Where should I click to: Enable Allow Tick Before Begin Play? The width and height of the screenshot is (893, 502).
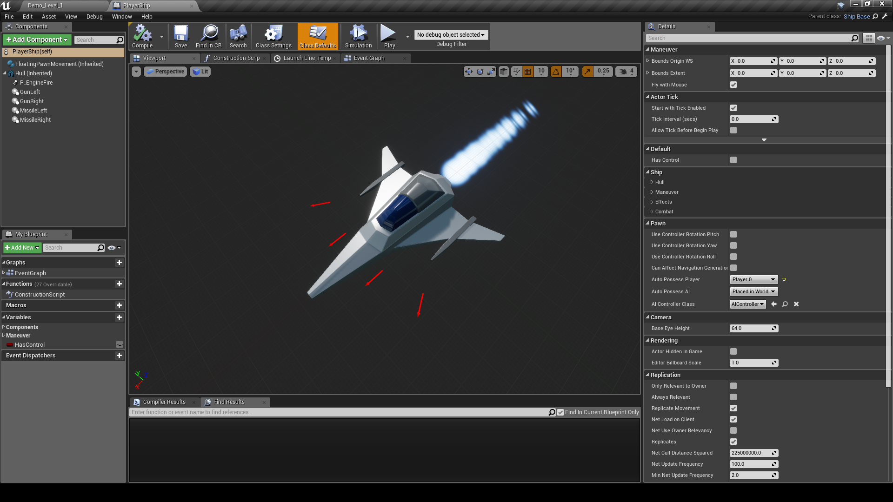pyautogui.click(x=733, y=130)
